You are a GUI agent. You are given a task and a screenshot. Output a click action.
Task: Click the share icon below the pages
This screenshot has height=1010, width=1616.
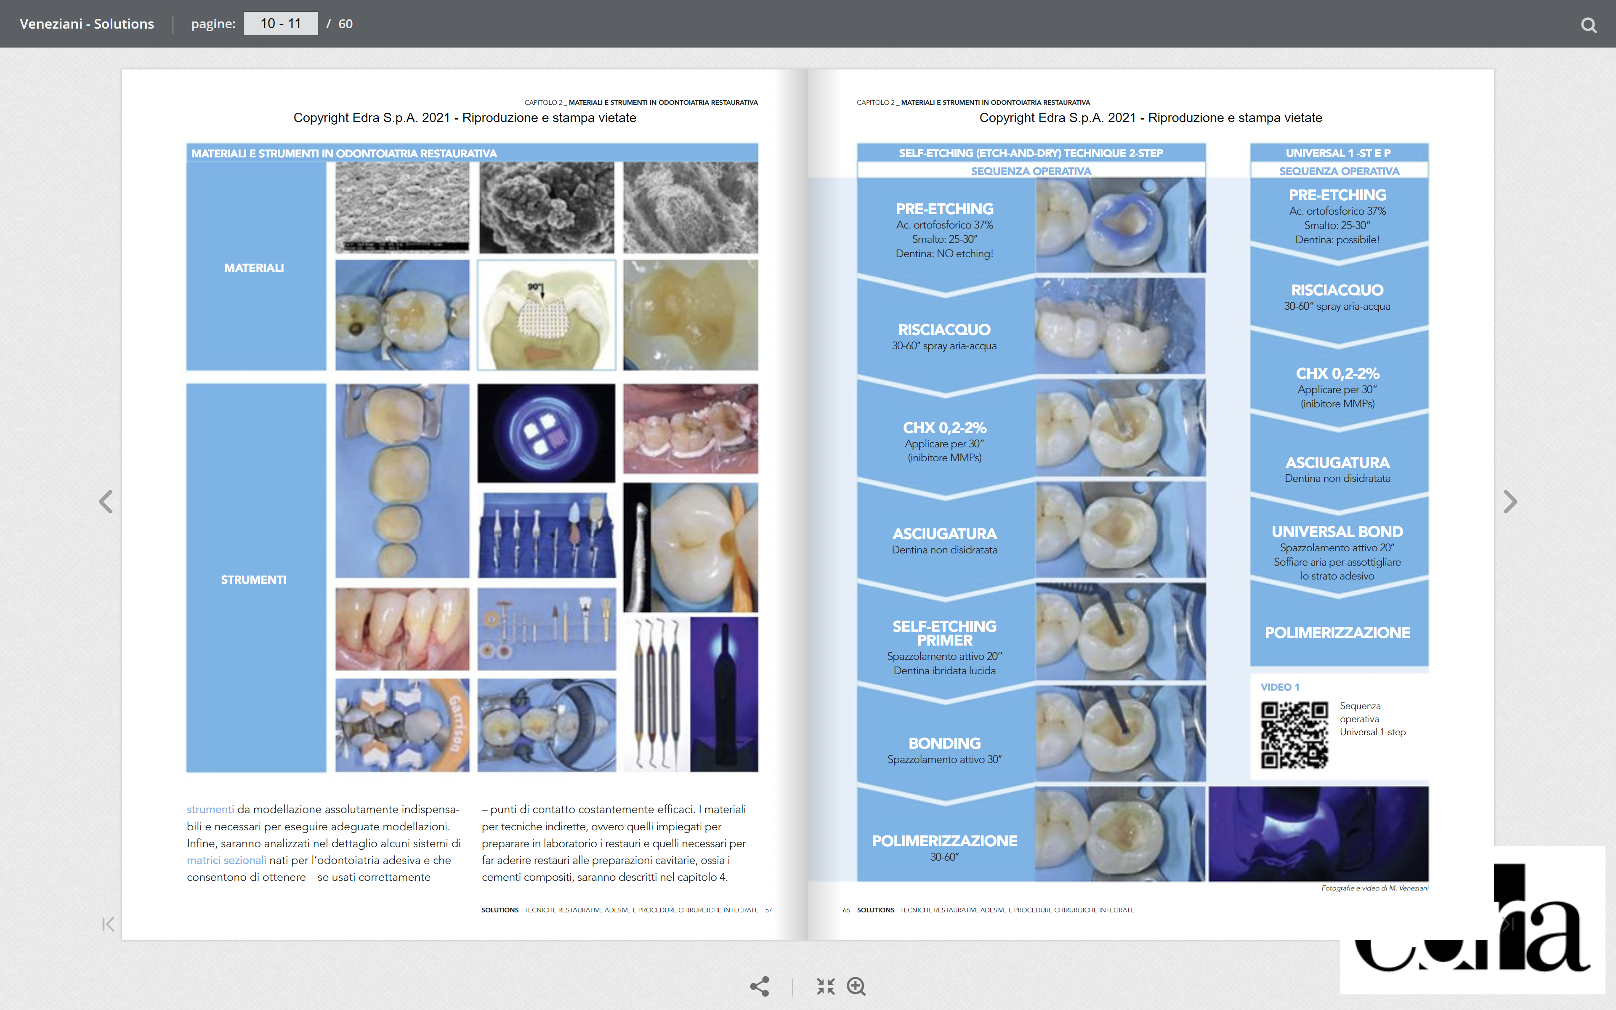(x=759, y=986)
